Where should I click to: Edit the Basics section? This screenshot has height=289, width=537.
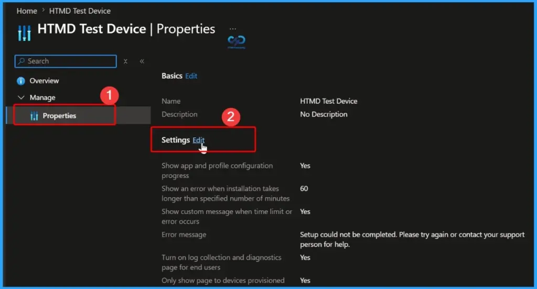click(191, 76)
